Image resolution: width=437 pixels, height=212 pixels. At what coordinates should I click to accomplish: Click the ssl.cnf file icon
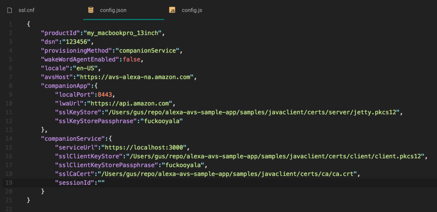[10, 10]
